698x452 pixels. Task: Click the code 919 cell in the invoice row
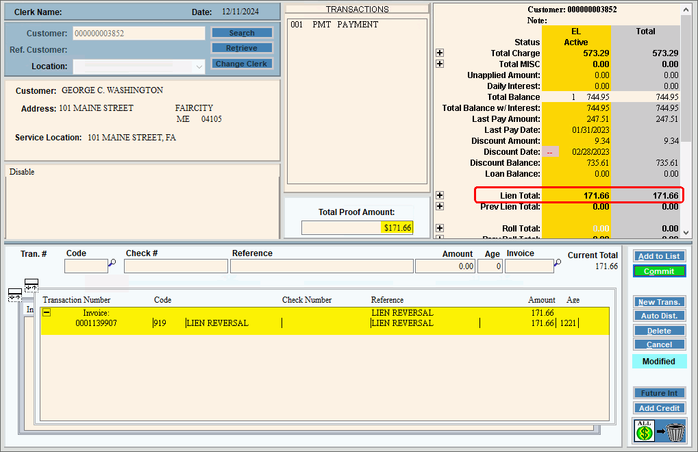[160, 323]
